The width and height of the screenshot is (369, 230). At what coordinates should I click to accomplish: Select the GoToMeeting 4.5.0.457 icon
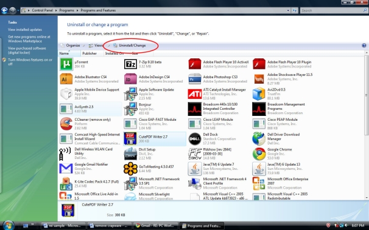tap(130, 169)
